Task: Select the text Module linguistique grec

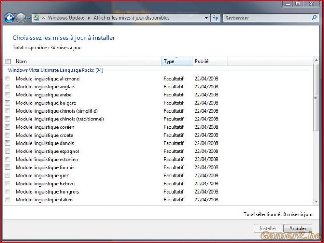Action: tap(42, 175)
